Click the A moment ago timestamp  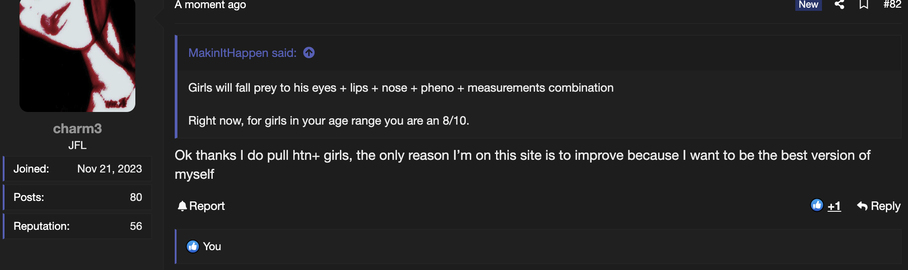tap(210, 5)
